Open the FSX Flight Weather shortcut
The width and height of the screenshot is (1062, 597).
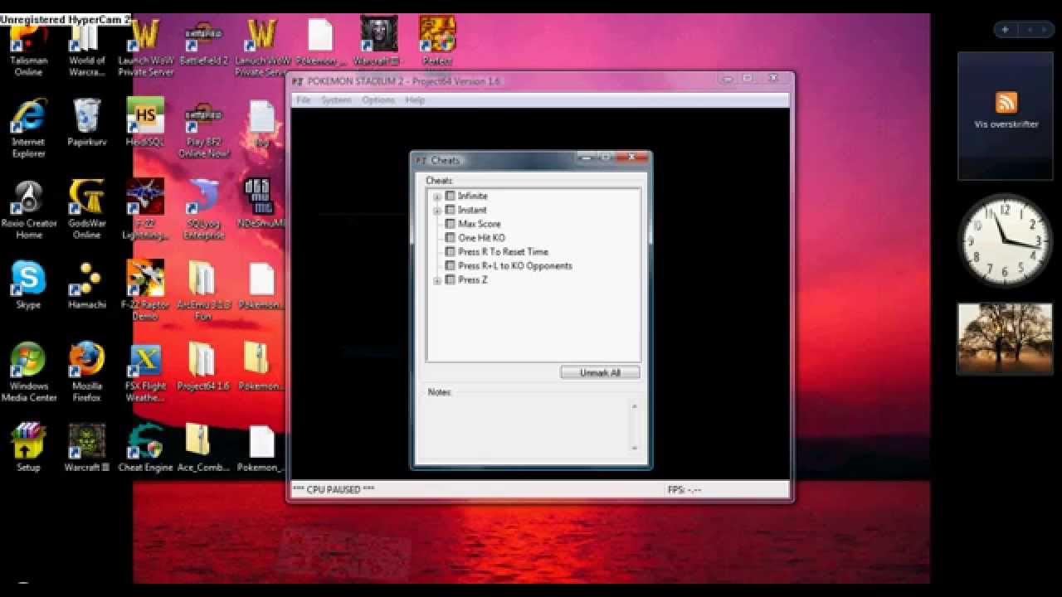[145, 373]
